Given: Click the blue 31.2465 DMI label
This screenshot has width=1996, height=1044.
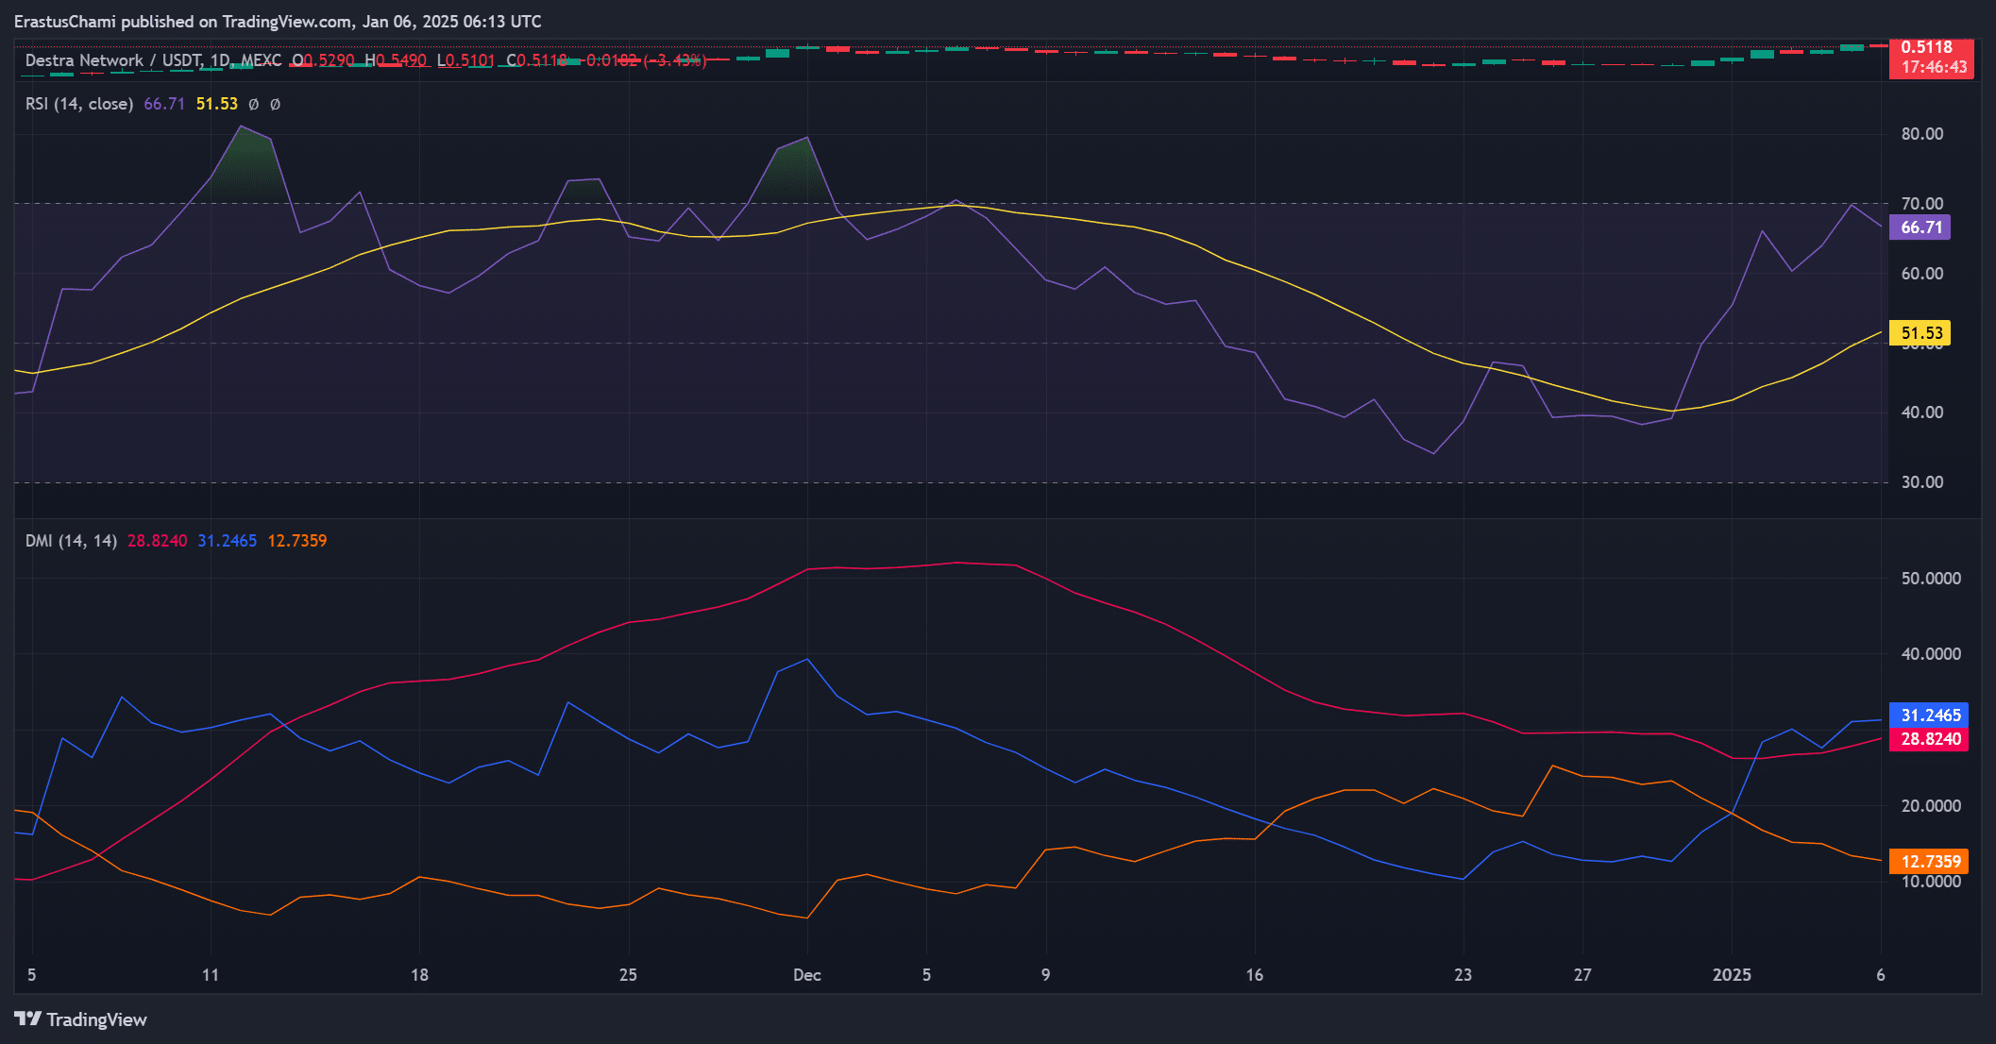Looking at the screenshot, I should point(1927,715).
